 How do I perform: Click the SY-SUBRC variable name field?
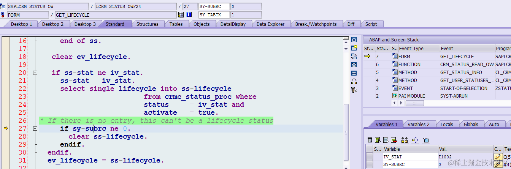pyautogui.click(x=410, y=165)
